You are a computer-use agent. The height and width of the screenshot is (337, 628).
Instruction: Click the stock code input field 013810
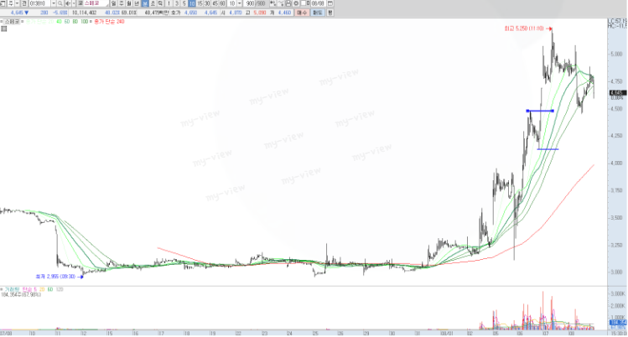coord(39,3)
